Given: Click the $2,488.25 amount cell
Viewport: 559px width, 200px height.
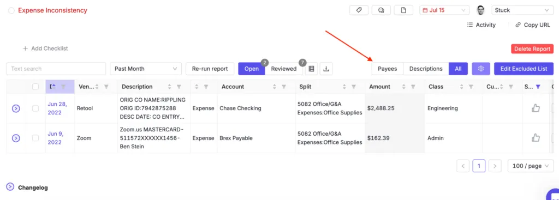Looking at the screenshot, I should coord(395,108).
